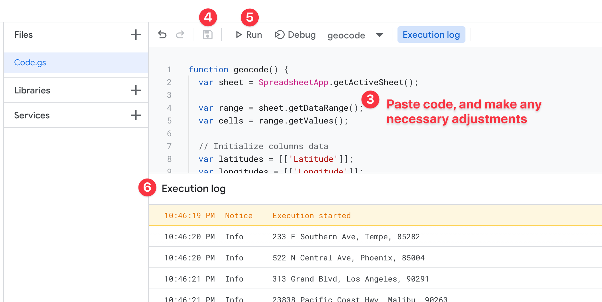Click line 1 function geocode() code
This screenshot has height=302, width=602.
(x=238, y=69)
